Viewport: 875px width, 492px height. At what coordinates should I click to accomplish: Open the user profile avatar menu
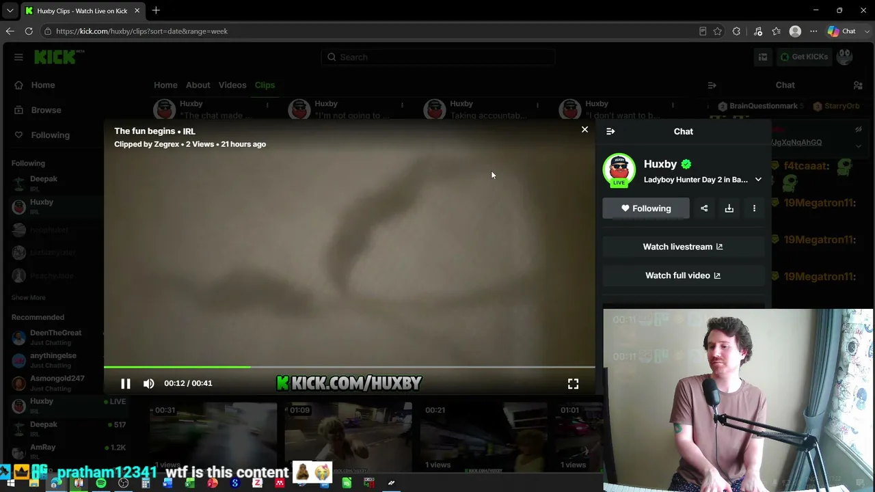845,57
